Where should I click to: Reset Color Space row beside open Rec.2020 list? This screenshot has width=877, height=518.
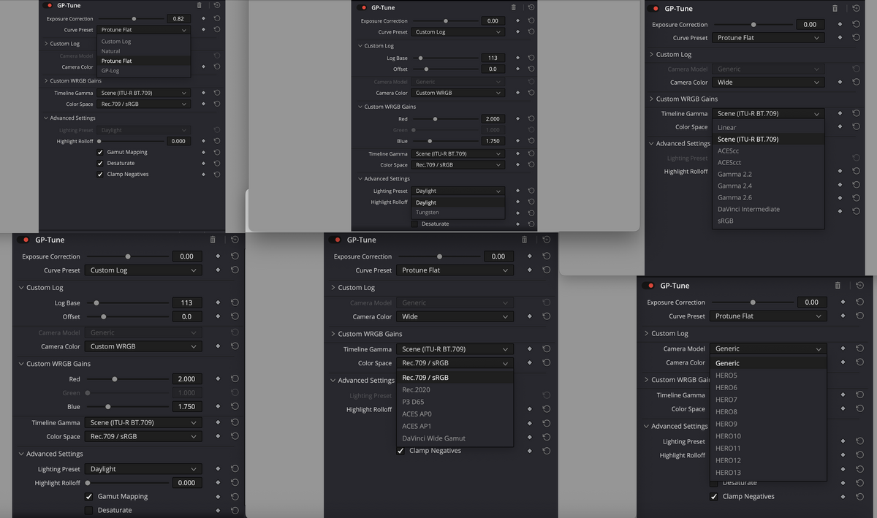pos(546,363)
